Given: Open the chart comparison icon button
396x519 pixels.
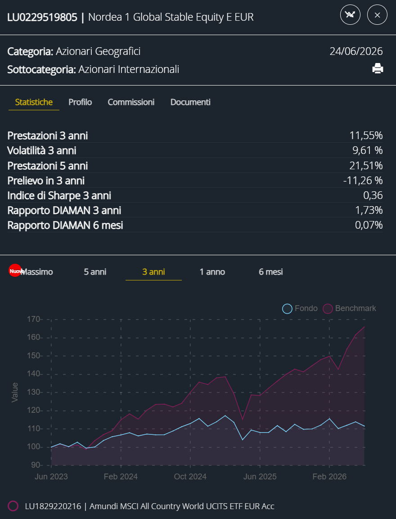Looking at the screenshot, I should [x=350, y=15].
